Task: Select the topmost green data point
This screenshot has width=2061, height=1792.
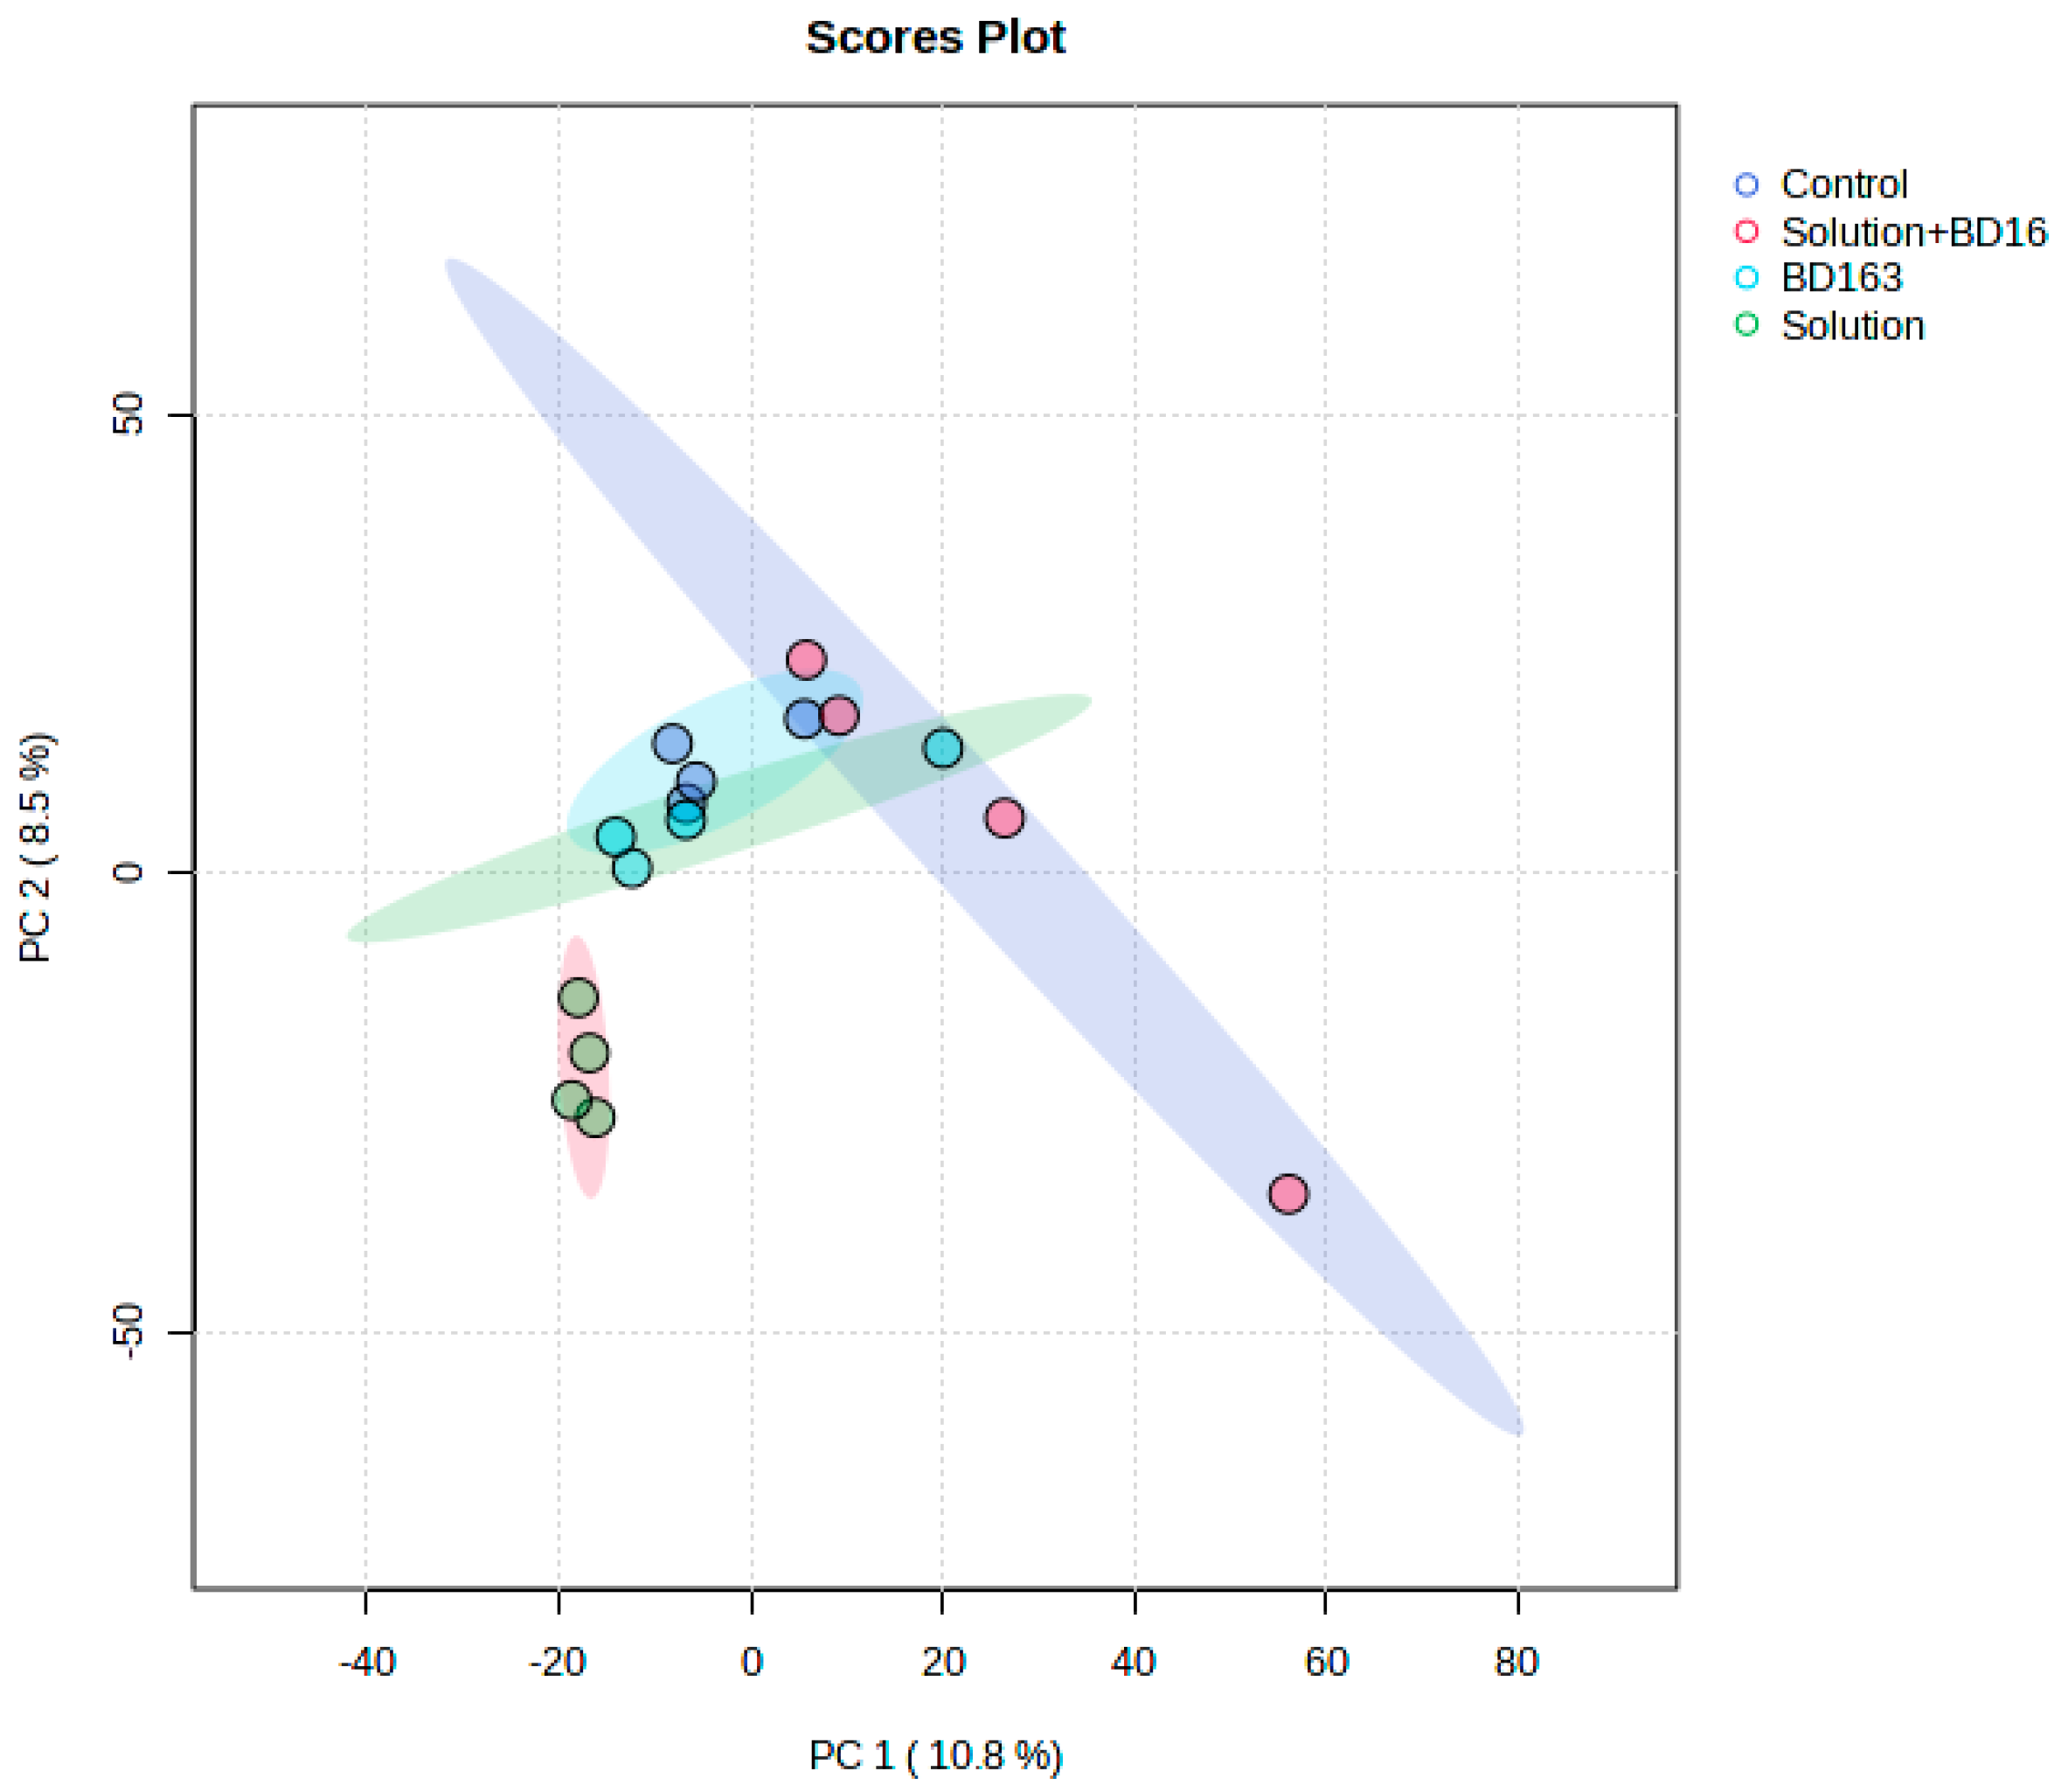Action: [578, 997]
